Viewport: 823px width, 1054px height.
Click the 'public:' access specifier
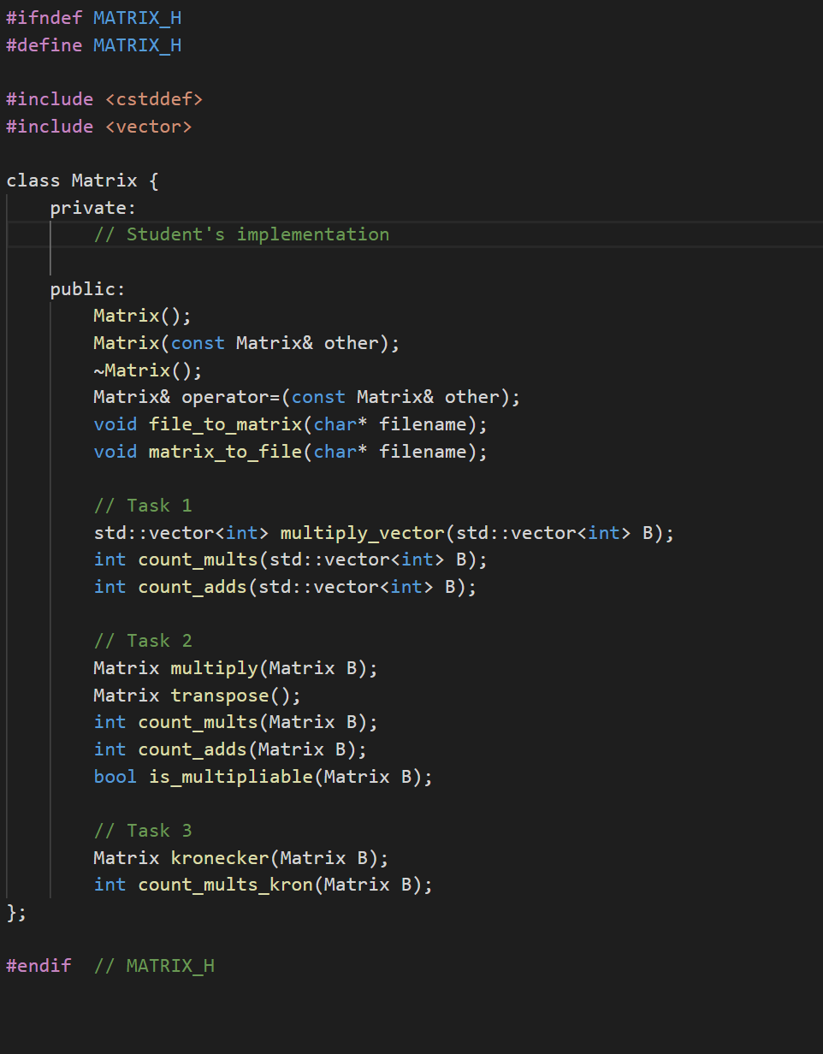[88, 289]
